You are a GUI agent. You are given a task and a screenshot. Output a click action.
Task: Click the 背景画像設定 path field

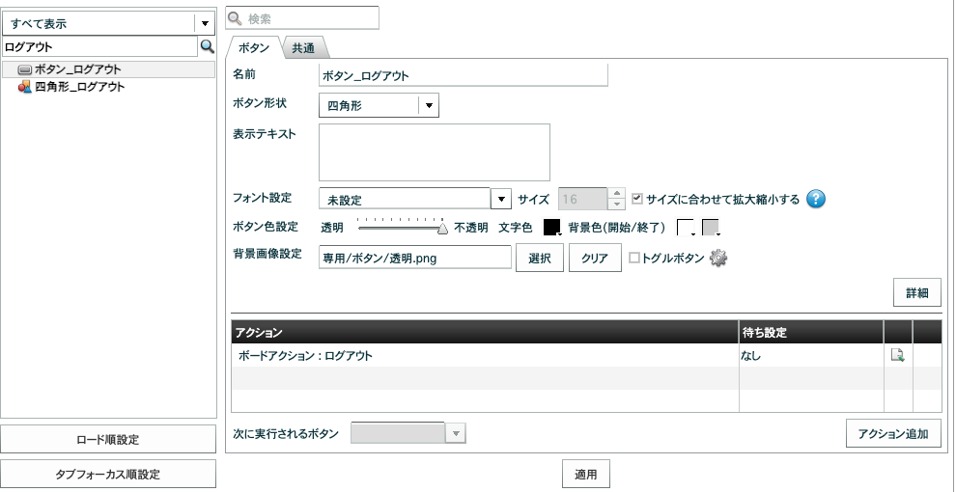415,258
